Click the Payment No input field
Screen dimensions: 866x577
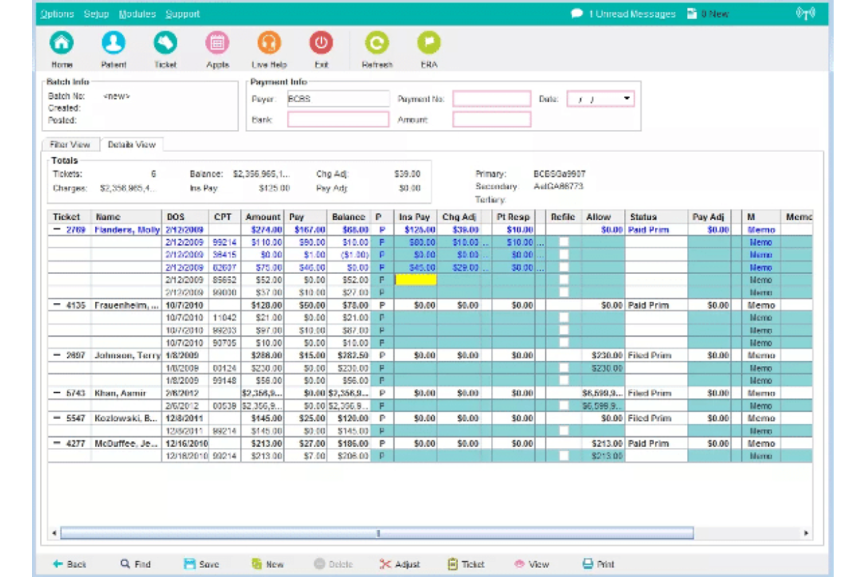(492, 99)
